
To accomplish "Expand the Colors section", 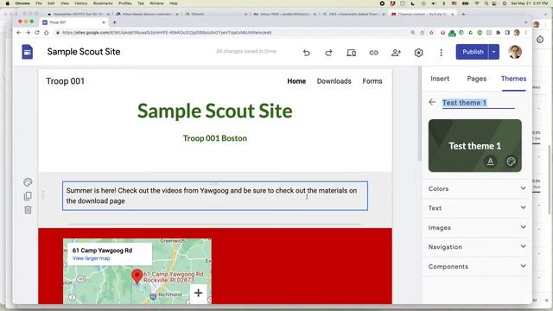I will point(477,188).
